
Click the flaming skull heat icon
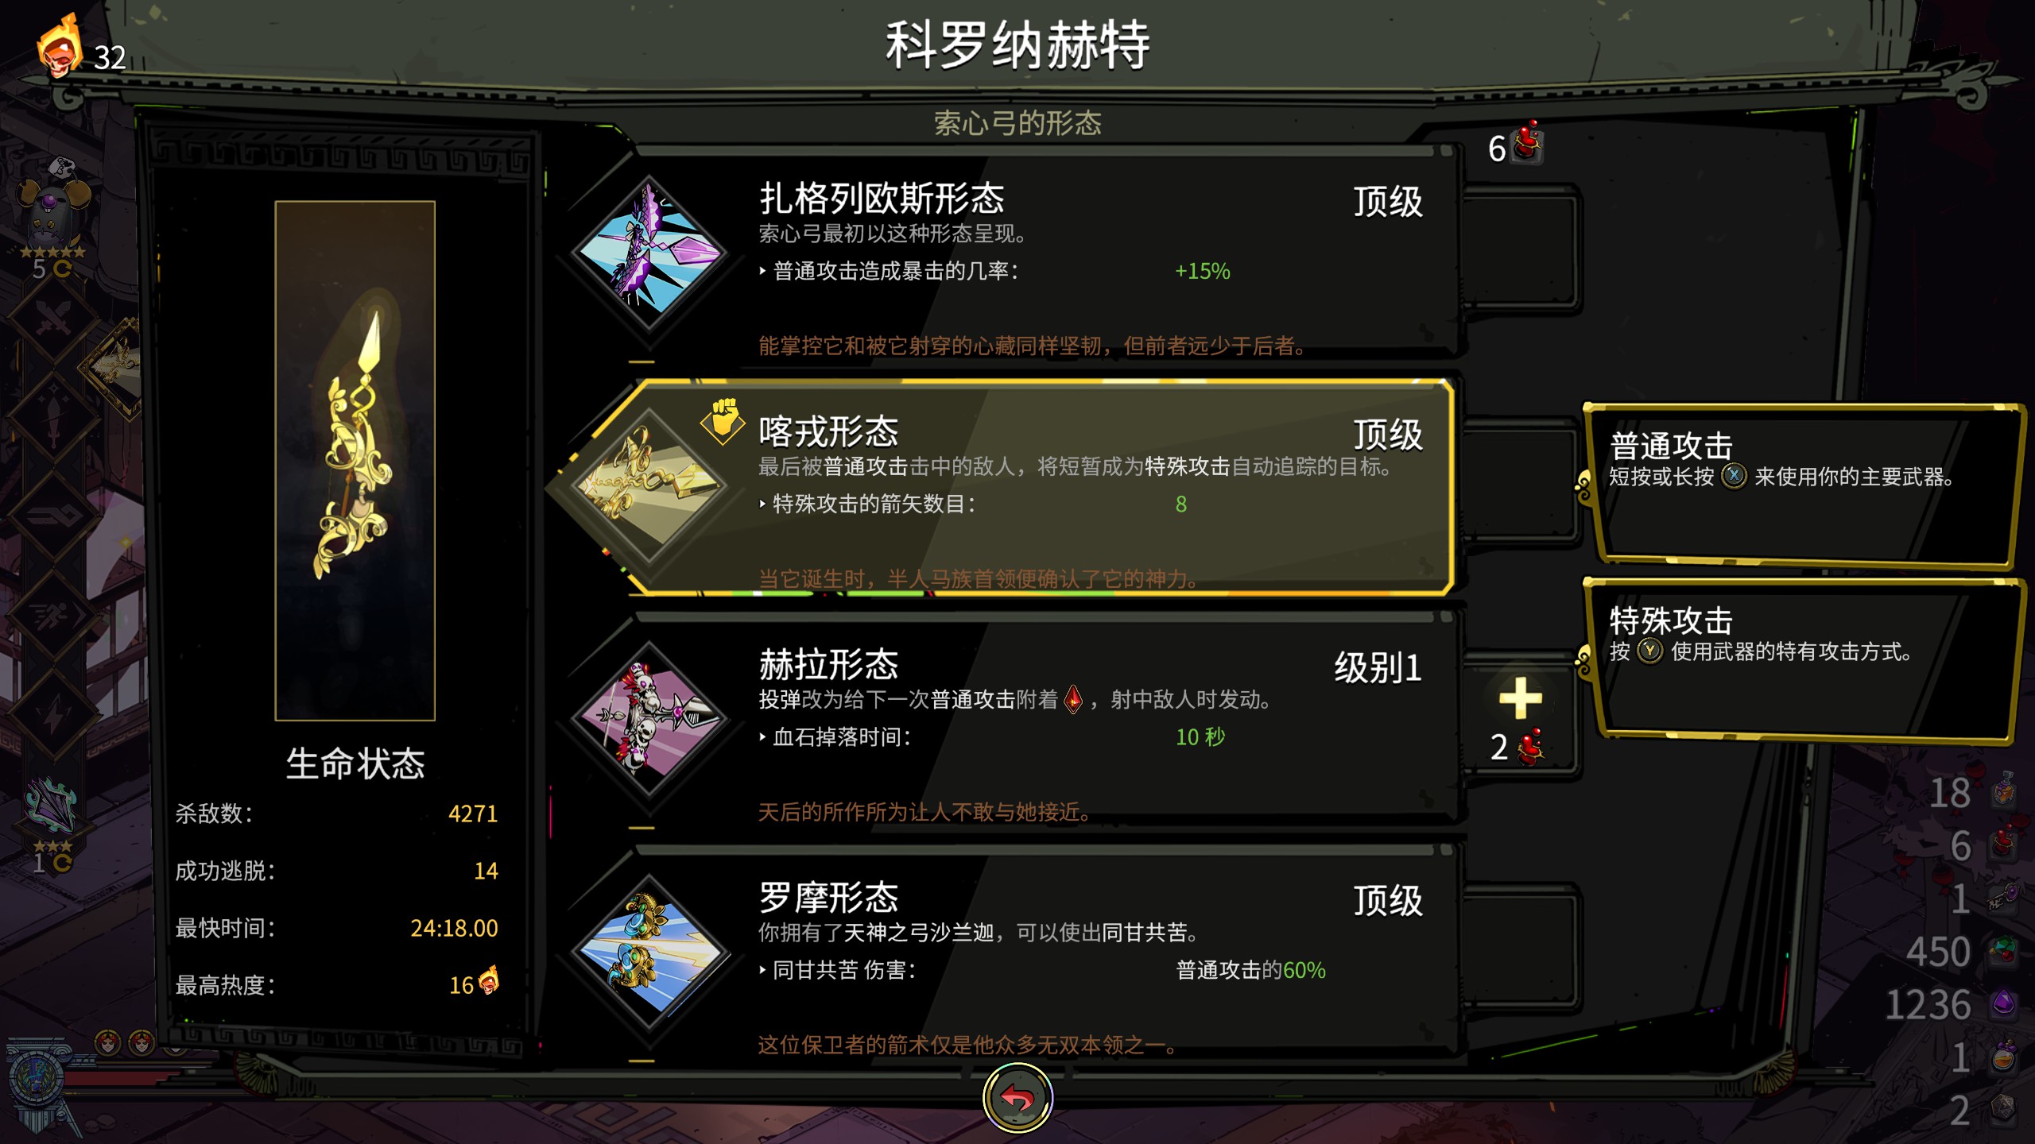click(60, 46)
